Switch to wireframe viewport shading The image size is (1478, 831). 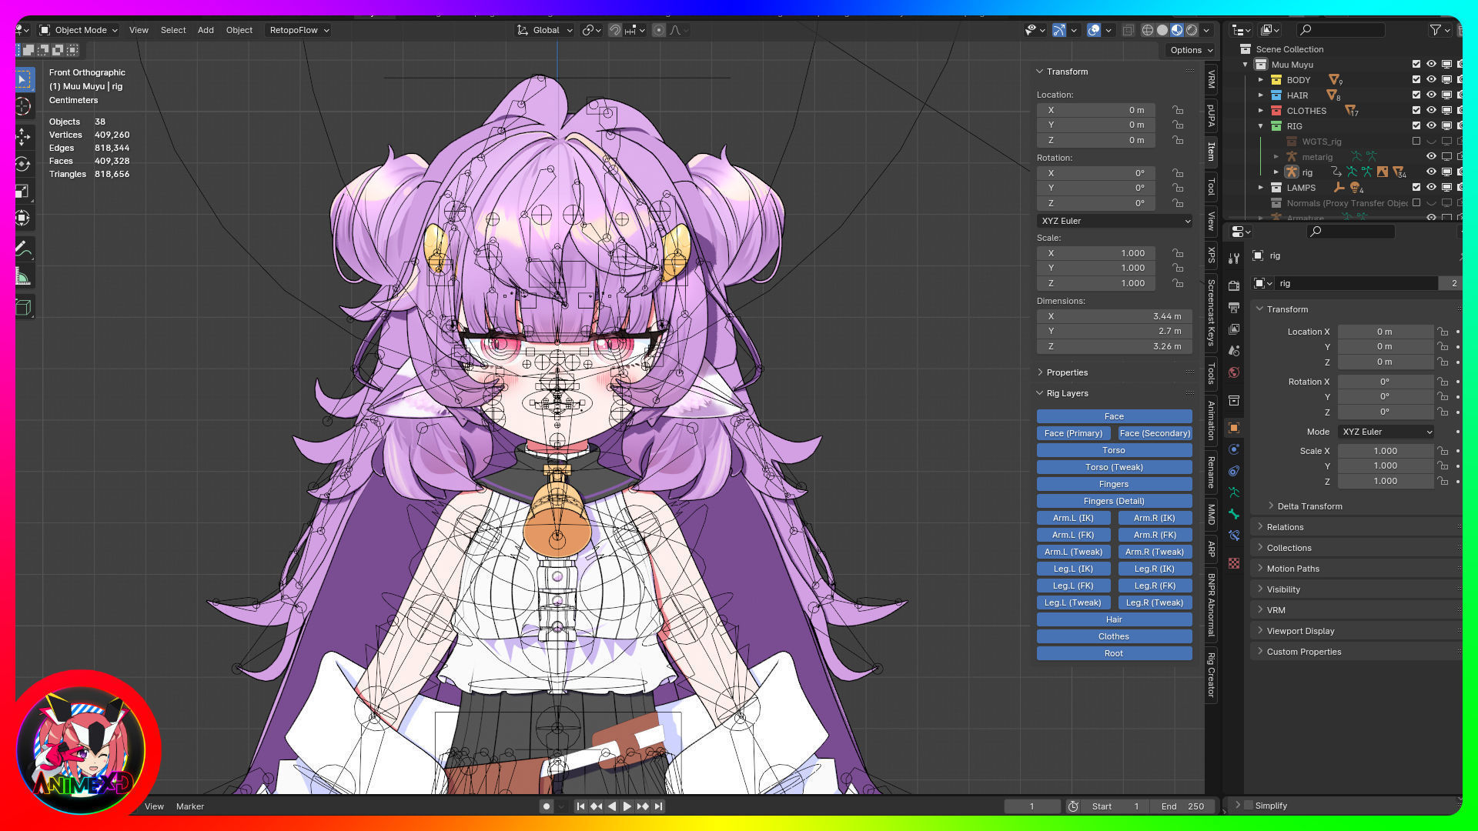[x=1147, y=30]
